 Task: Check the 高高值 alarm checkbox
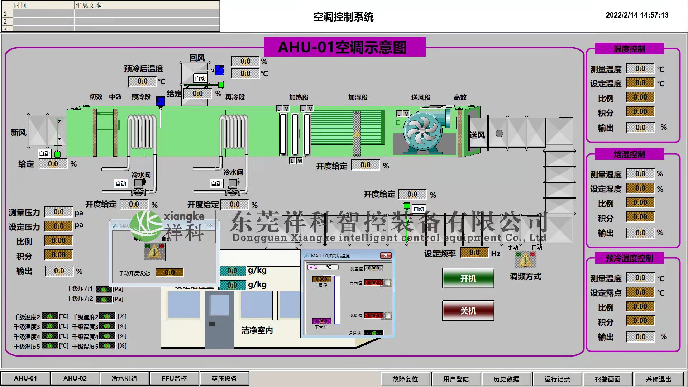click(388, 283)
